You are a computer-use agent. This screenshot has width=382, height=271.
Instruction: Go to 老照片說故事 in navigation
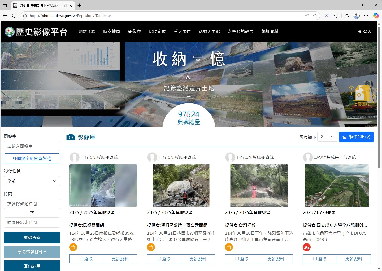click(x=240, y=32)
